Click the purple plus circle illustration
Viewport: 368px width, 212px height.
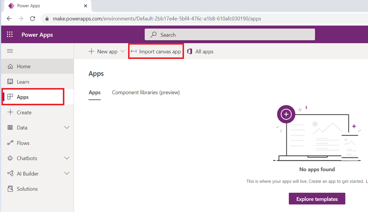[286, 114]
